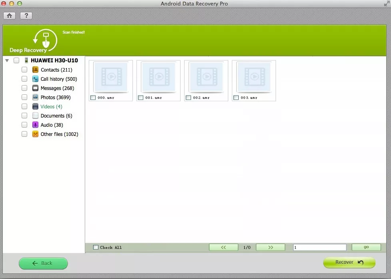
Task: Collapse the HUAWEI H30-U10 device tree
Action: [x=7, y=60]
